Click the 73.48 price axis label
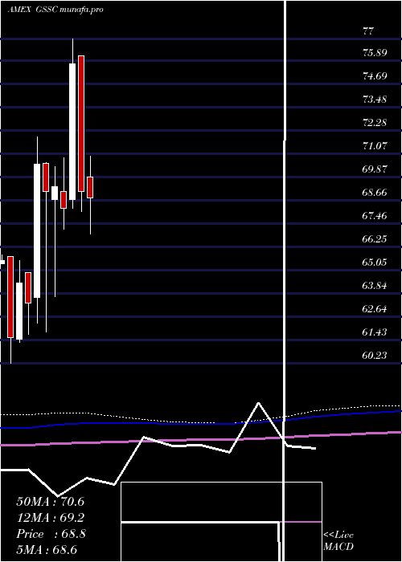 pyautogui.click(x=375, y=99)
